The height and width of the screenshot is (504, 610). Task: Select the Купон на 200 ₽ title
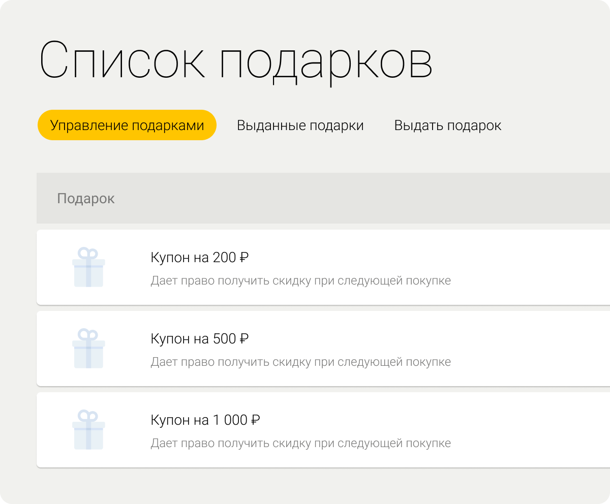(x=200, y=258)
